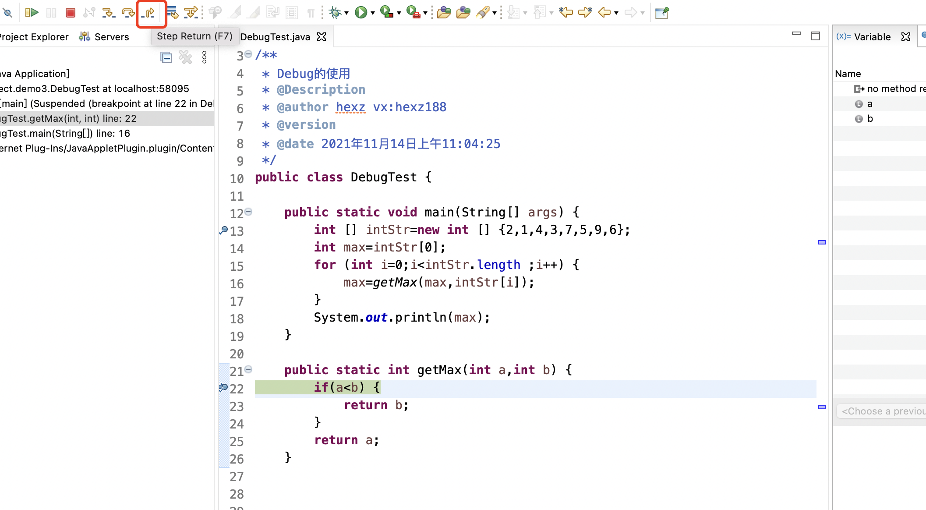
Task: Select DebugTest.main stack frame line 16
Action: 66,133
